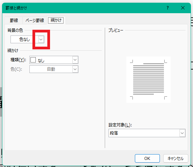This screenshot has height=167, width=193.
Task: Switch to the 罫線 tab
Action: 14,20
